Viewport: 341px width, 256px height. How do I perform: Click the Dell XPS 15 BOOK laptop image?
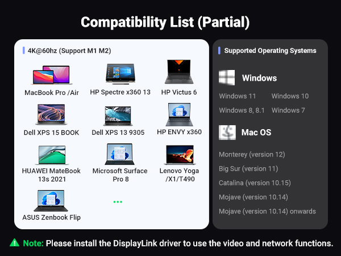(x=51, y=114)
